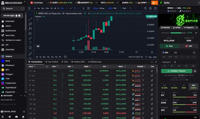This screenshot has height=119, width=200.
Task: Select the Buy side toggle
Action: tap(169, 46)
